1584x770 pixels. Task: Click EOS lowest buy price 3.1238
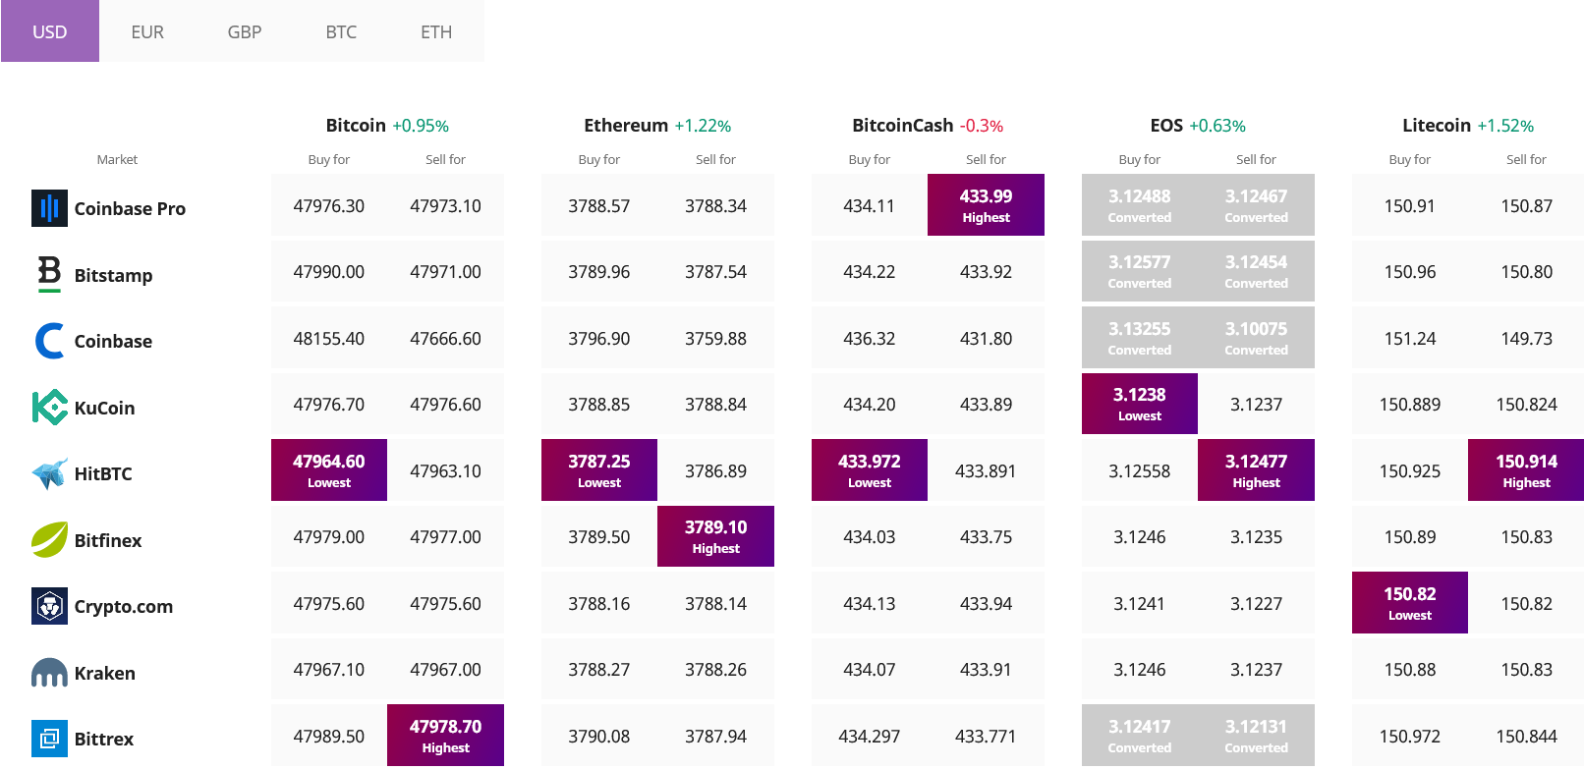tap(1140, 404)
